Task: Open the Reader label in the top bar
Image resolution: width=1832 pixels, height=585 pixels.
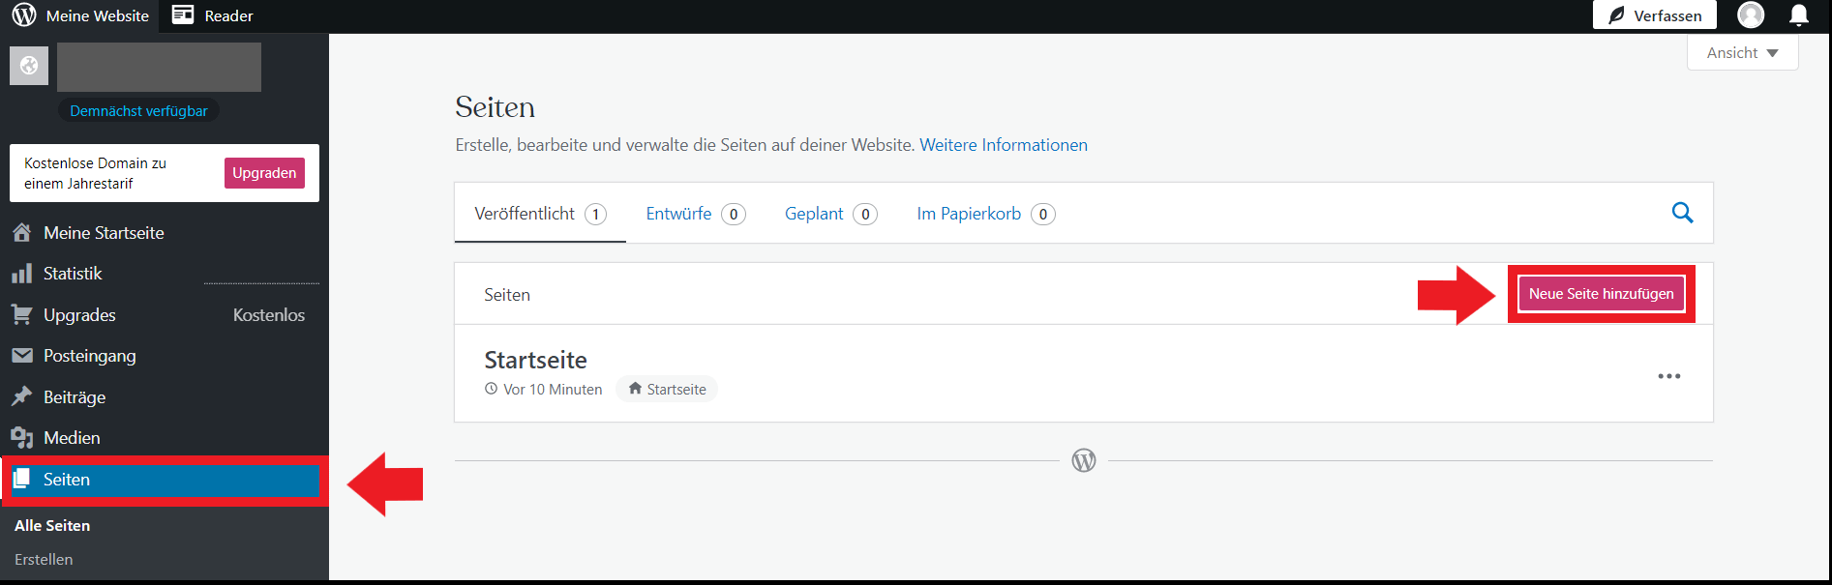Action: point(228,15)
